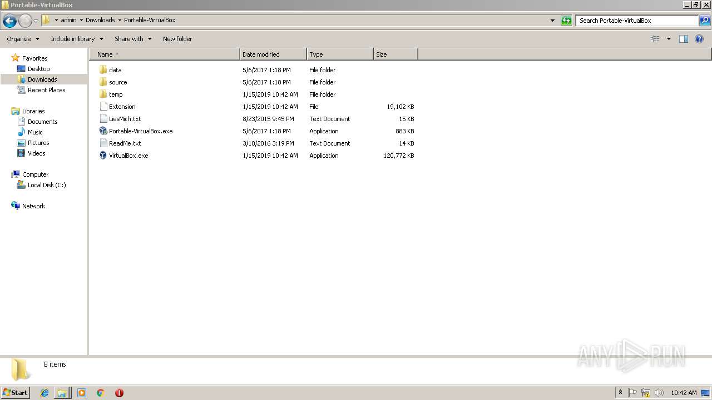Screen dimensions: 712x400
Task: Select Favorites in navigation pane
Action: pos(34,58)
